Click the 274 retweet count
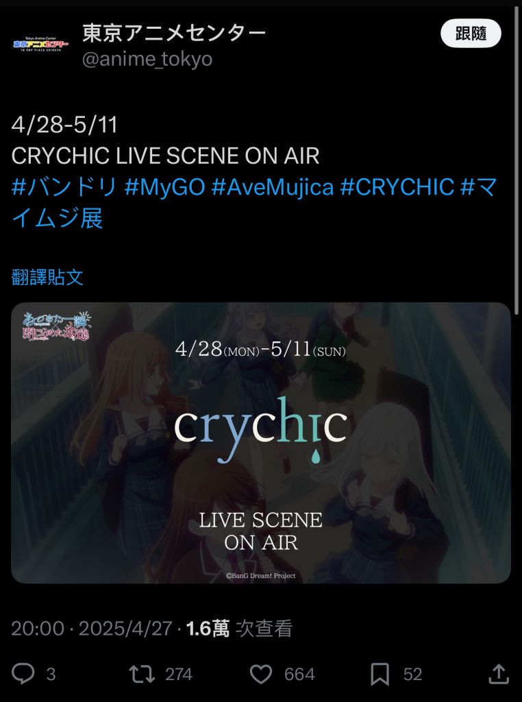 coord(179,675)
